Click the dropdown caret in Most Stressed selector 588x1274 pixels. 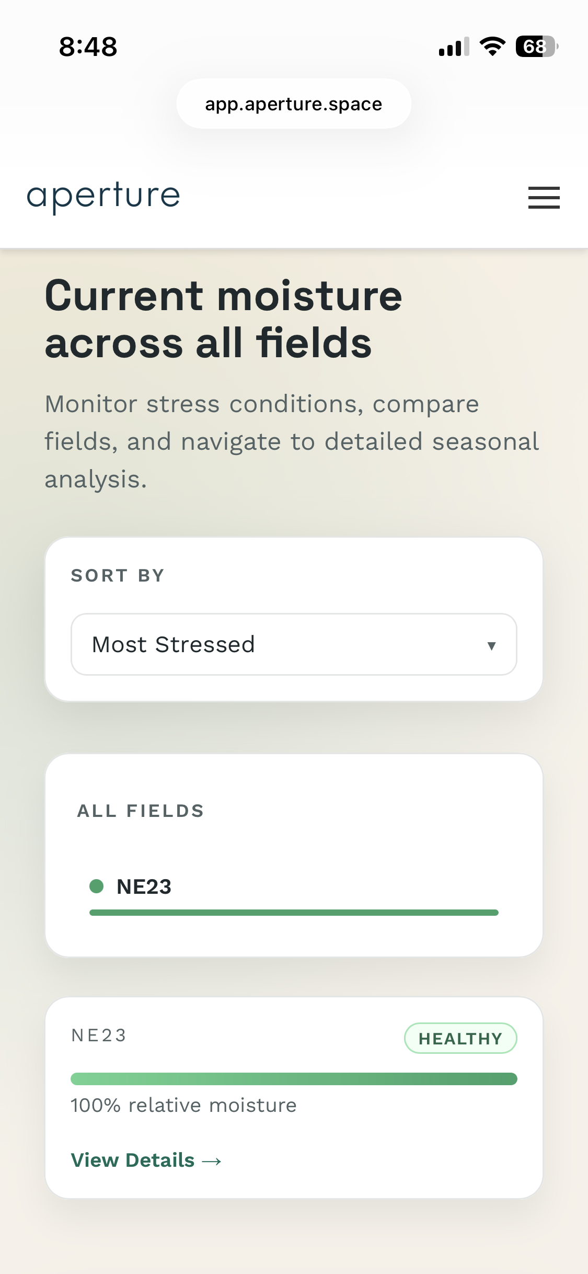point(490,644)
